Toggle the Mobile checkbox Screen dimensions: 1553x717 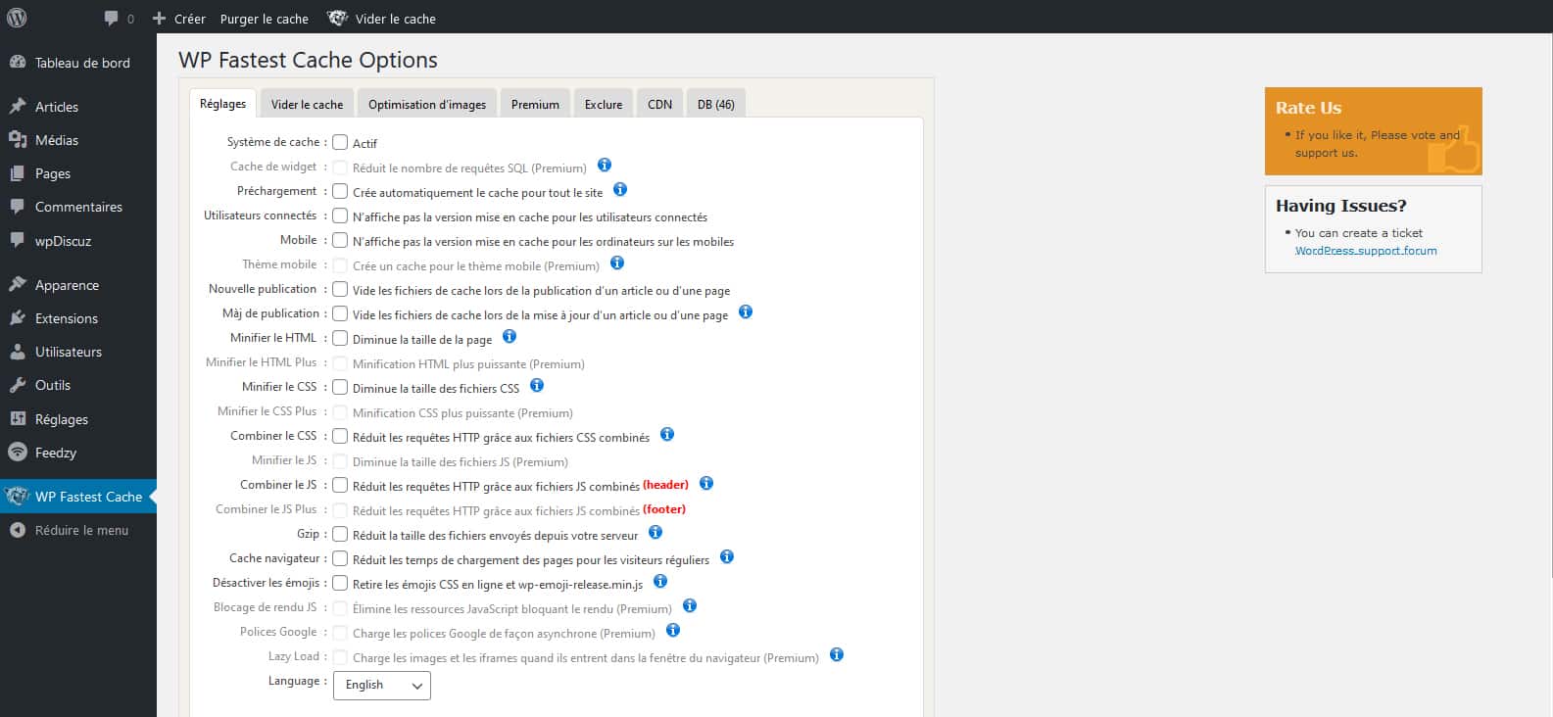pyautogui.click(x=340, y=240)
